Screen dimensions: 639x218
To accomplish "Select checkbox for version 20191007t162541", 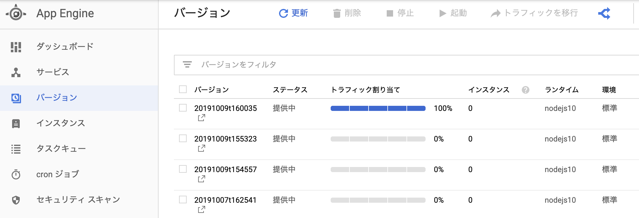I will [x=183, y=200].
